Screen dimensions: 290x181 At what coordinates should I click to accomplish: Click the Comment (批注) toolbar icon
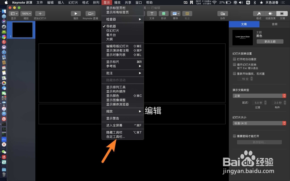187,14
